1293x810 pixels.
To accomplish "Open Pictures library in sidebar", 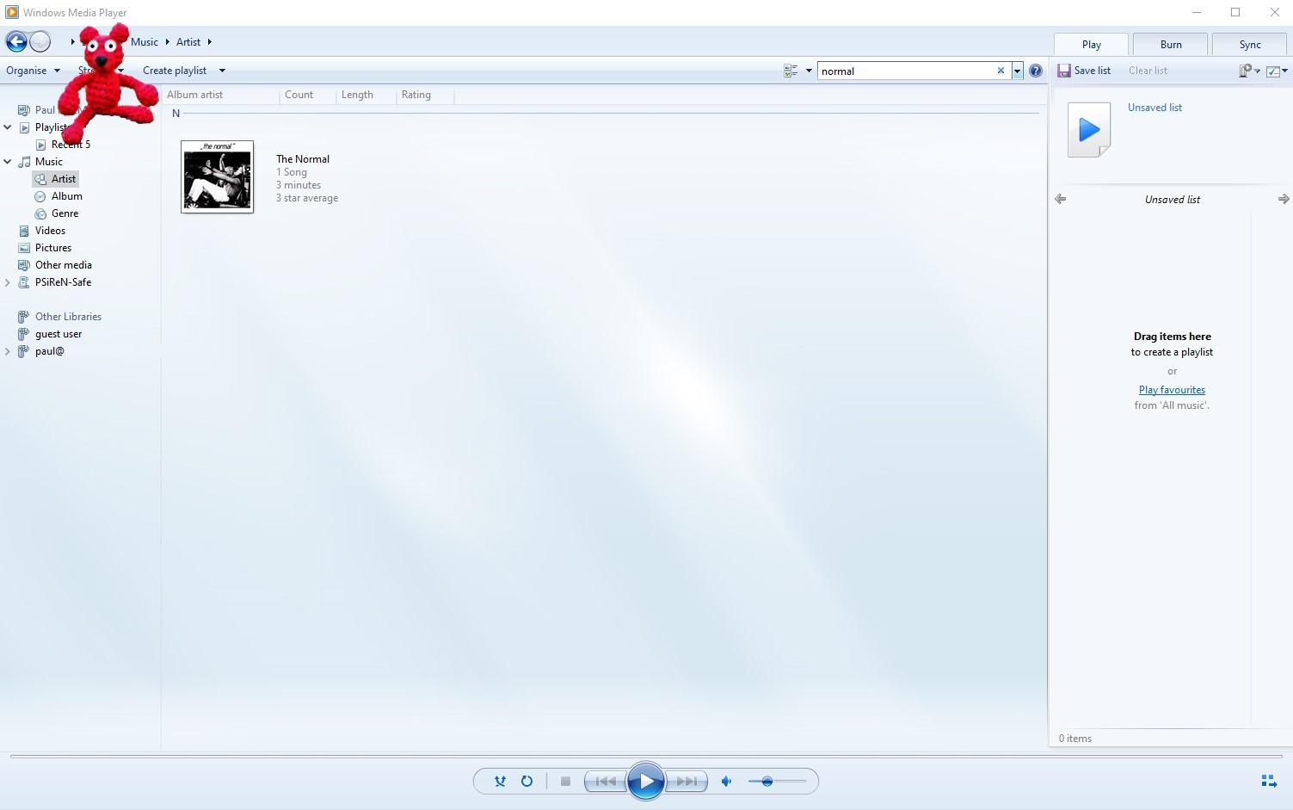I will (x=45, y=248).
